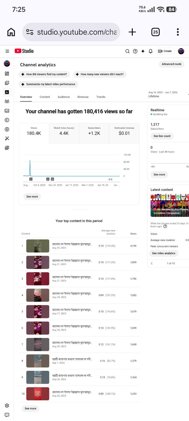Click the live stream marker on chart
189x421 pixels.
tap(111, 179)
